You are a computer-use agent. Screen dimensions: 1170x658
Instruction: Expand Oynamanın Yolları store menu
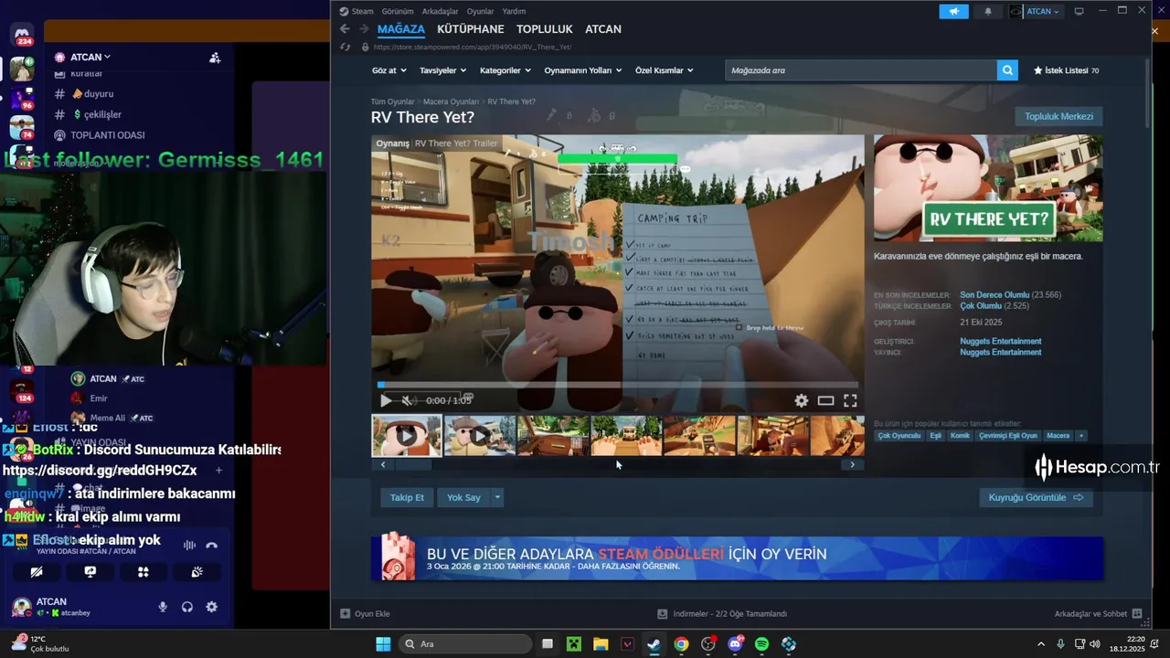tap(583, 70)
